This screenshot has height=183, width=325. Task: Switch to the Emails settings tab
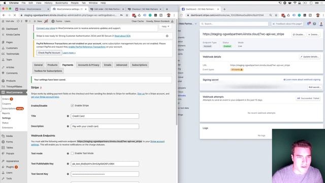pyautogui.click(x=108, y=65)
